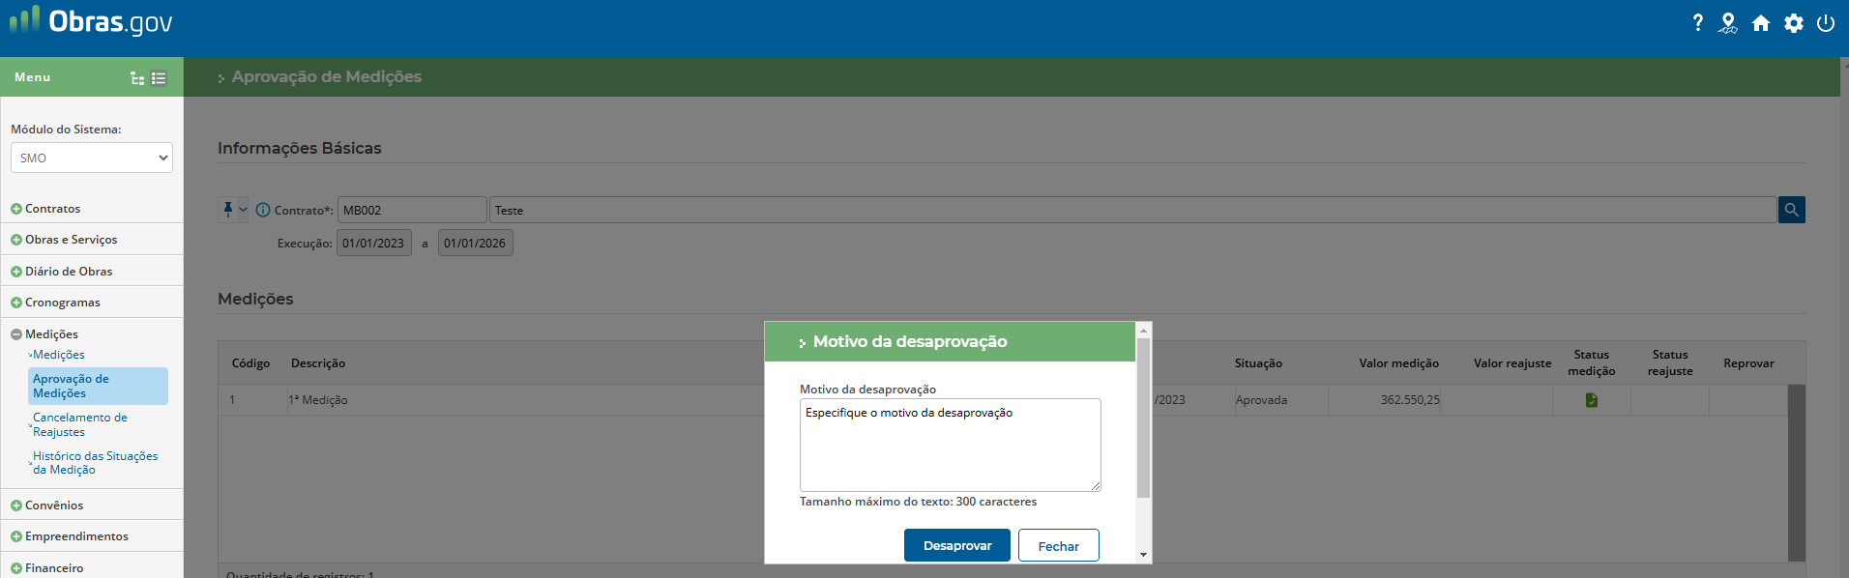Click the user location icon in header
1849x578 pixels.
point(1728,23)
